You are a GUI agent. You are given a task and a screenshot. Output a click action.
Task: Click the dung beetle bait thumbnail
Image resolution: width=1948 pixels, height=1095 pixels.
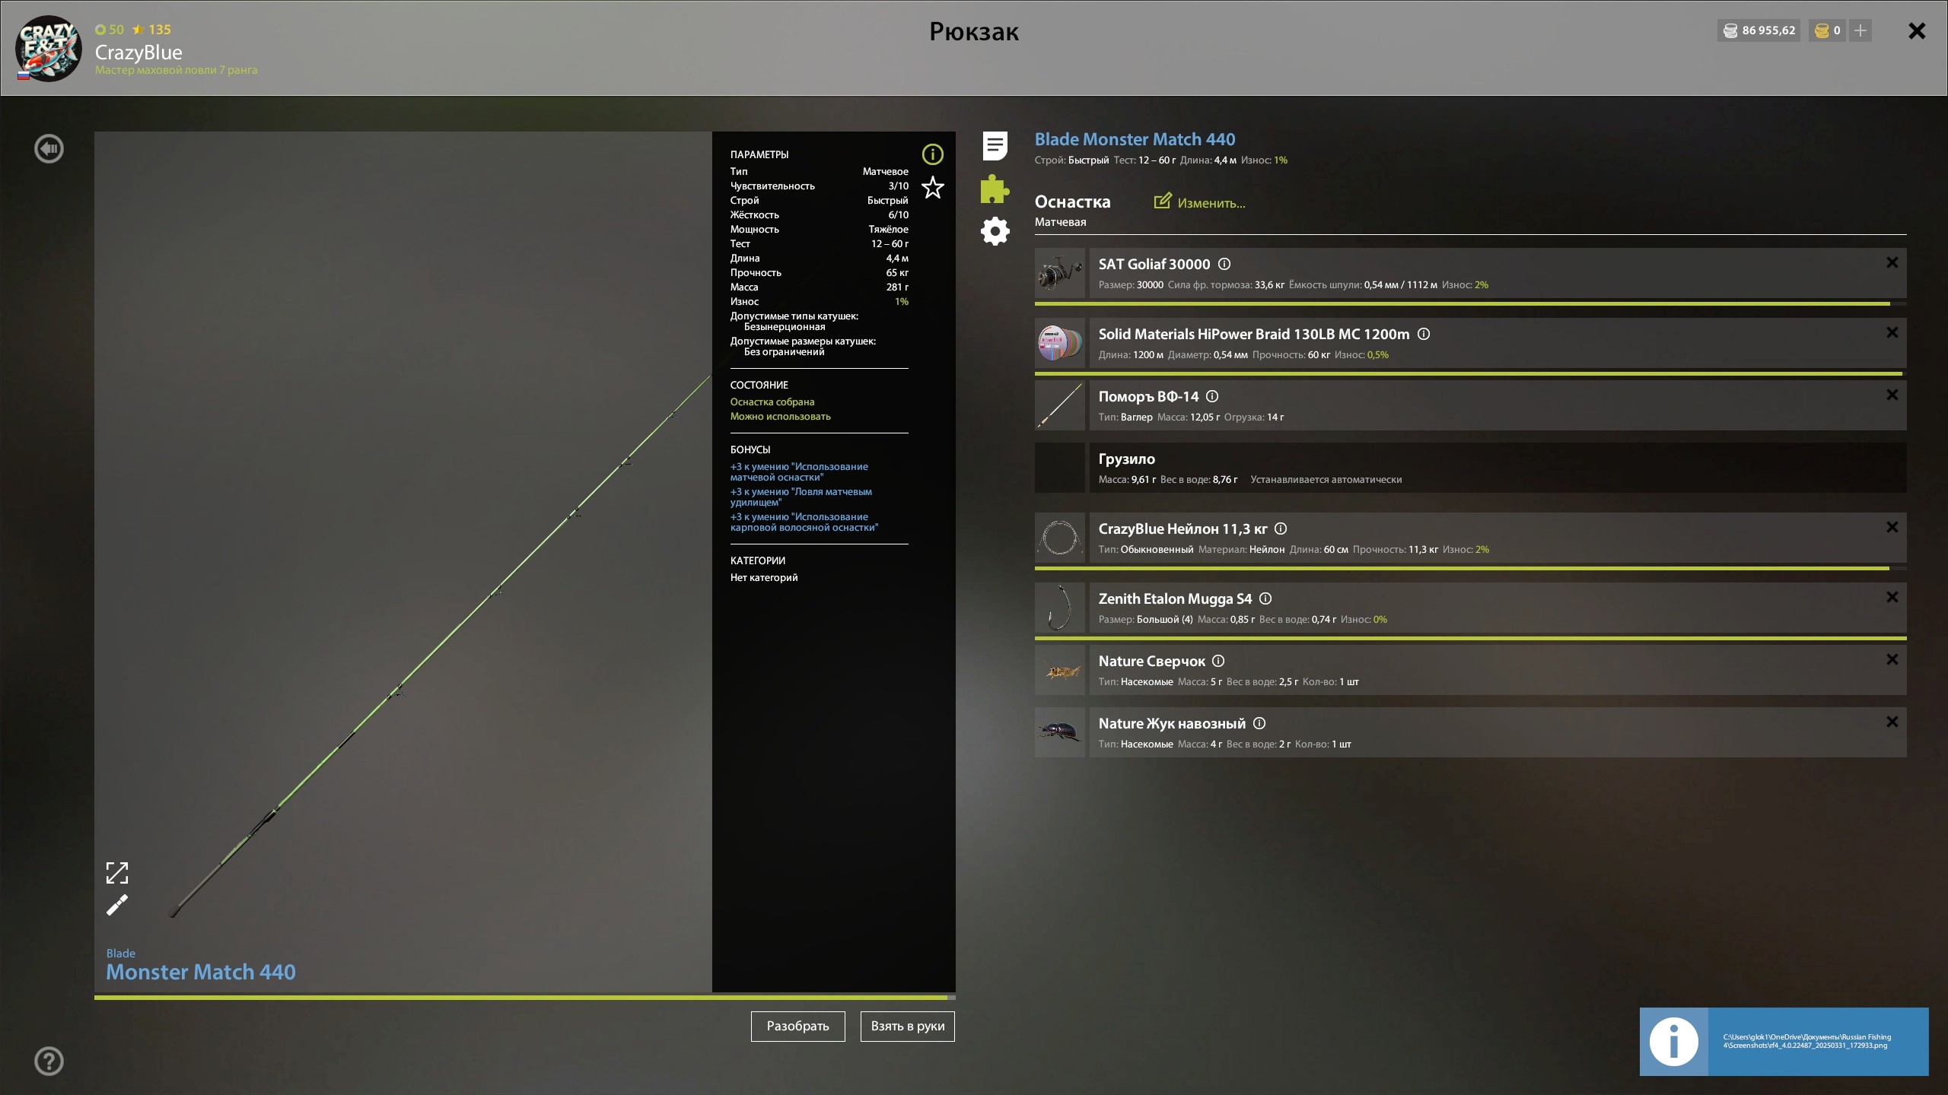pos(1059,732)
